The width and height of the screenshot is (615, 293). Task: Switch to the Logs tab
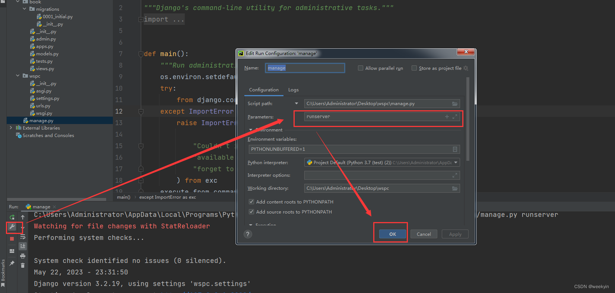(x=294, y=90)
